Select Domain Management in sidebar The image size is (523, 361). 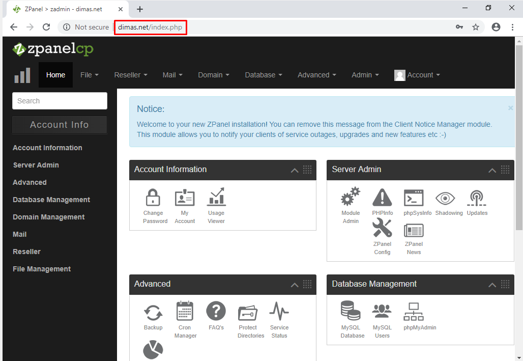[49, 217]
